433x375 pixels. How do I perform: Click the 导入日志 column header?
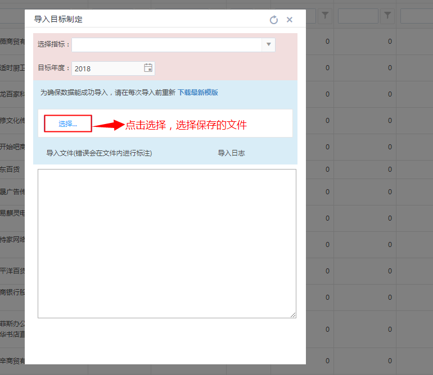[x=231, y=153]
